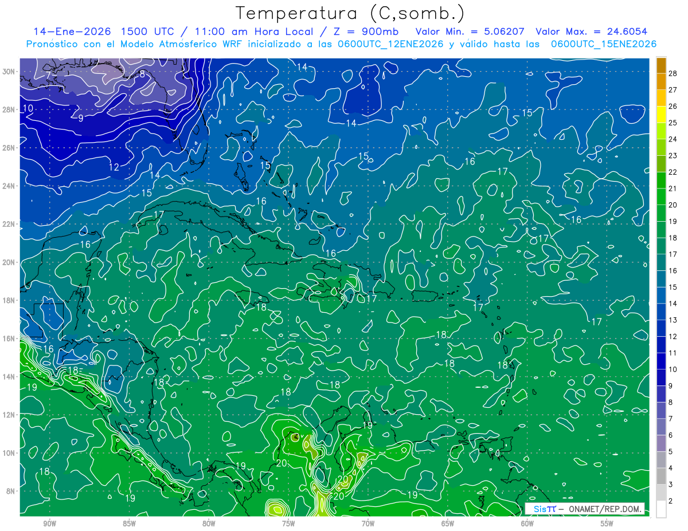Image resolution: width=688 pixels, height=531 pixels.
Task: Click the '8N' latitude axis label
Action: (10, 491)
